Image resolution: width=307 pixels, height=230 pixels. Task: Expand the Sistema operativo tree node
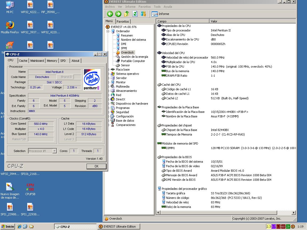(108, 74)
